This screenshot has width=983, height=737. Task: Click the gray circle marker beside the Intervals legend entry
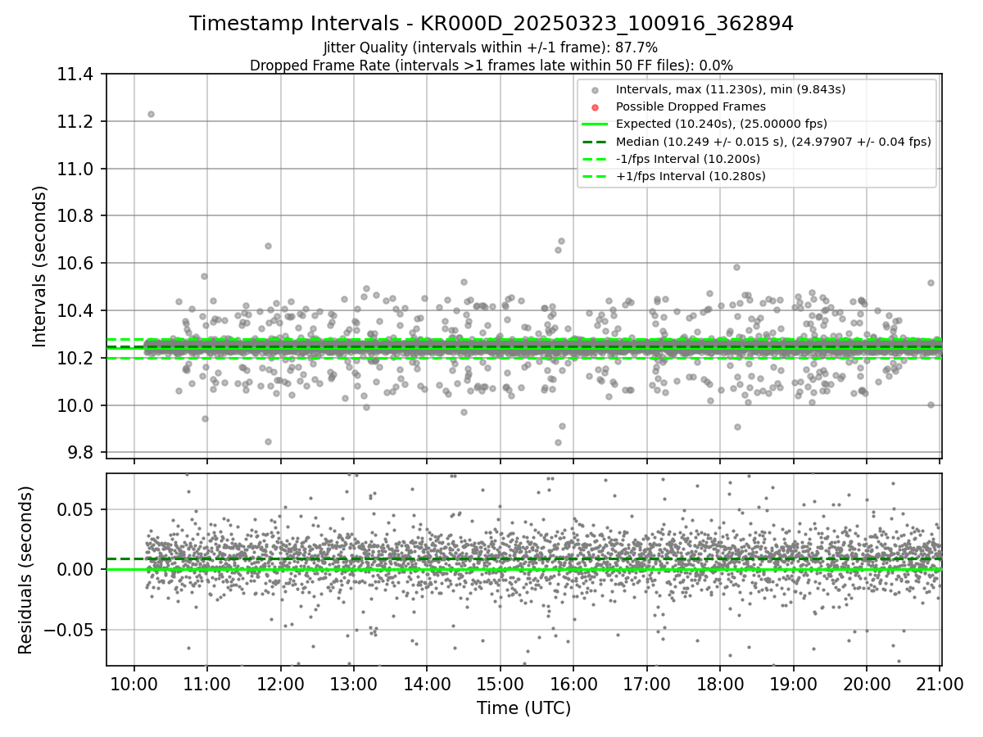tap(596, 90)
